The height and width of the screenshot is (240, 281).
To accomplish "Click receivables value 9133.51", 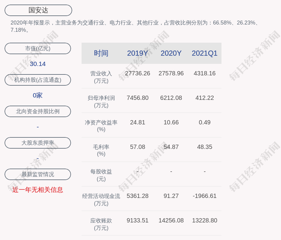I will tap(137, 220).
